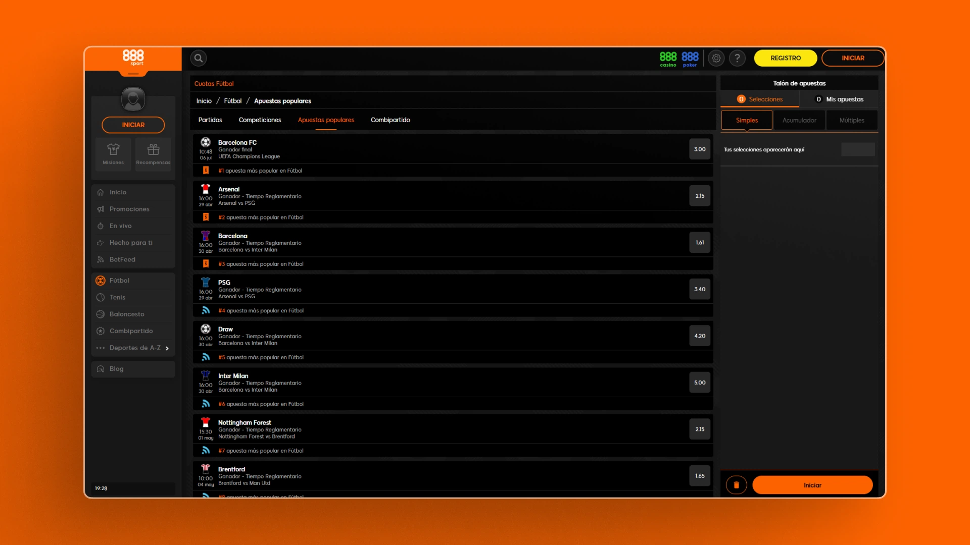The width and height of the screenshot is (970, 545).
Task: Click the 888 sport logo
Action: 133,58
